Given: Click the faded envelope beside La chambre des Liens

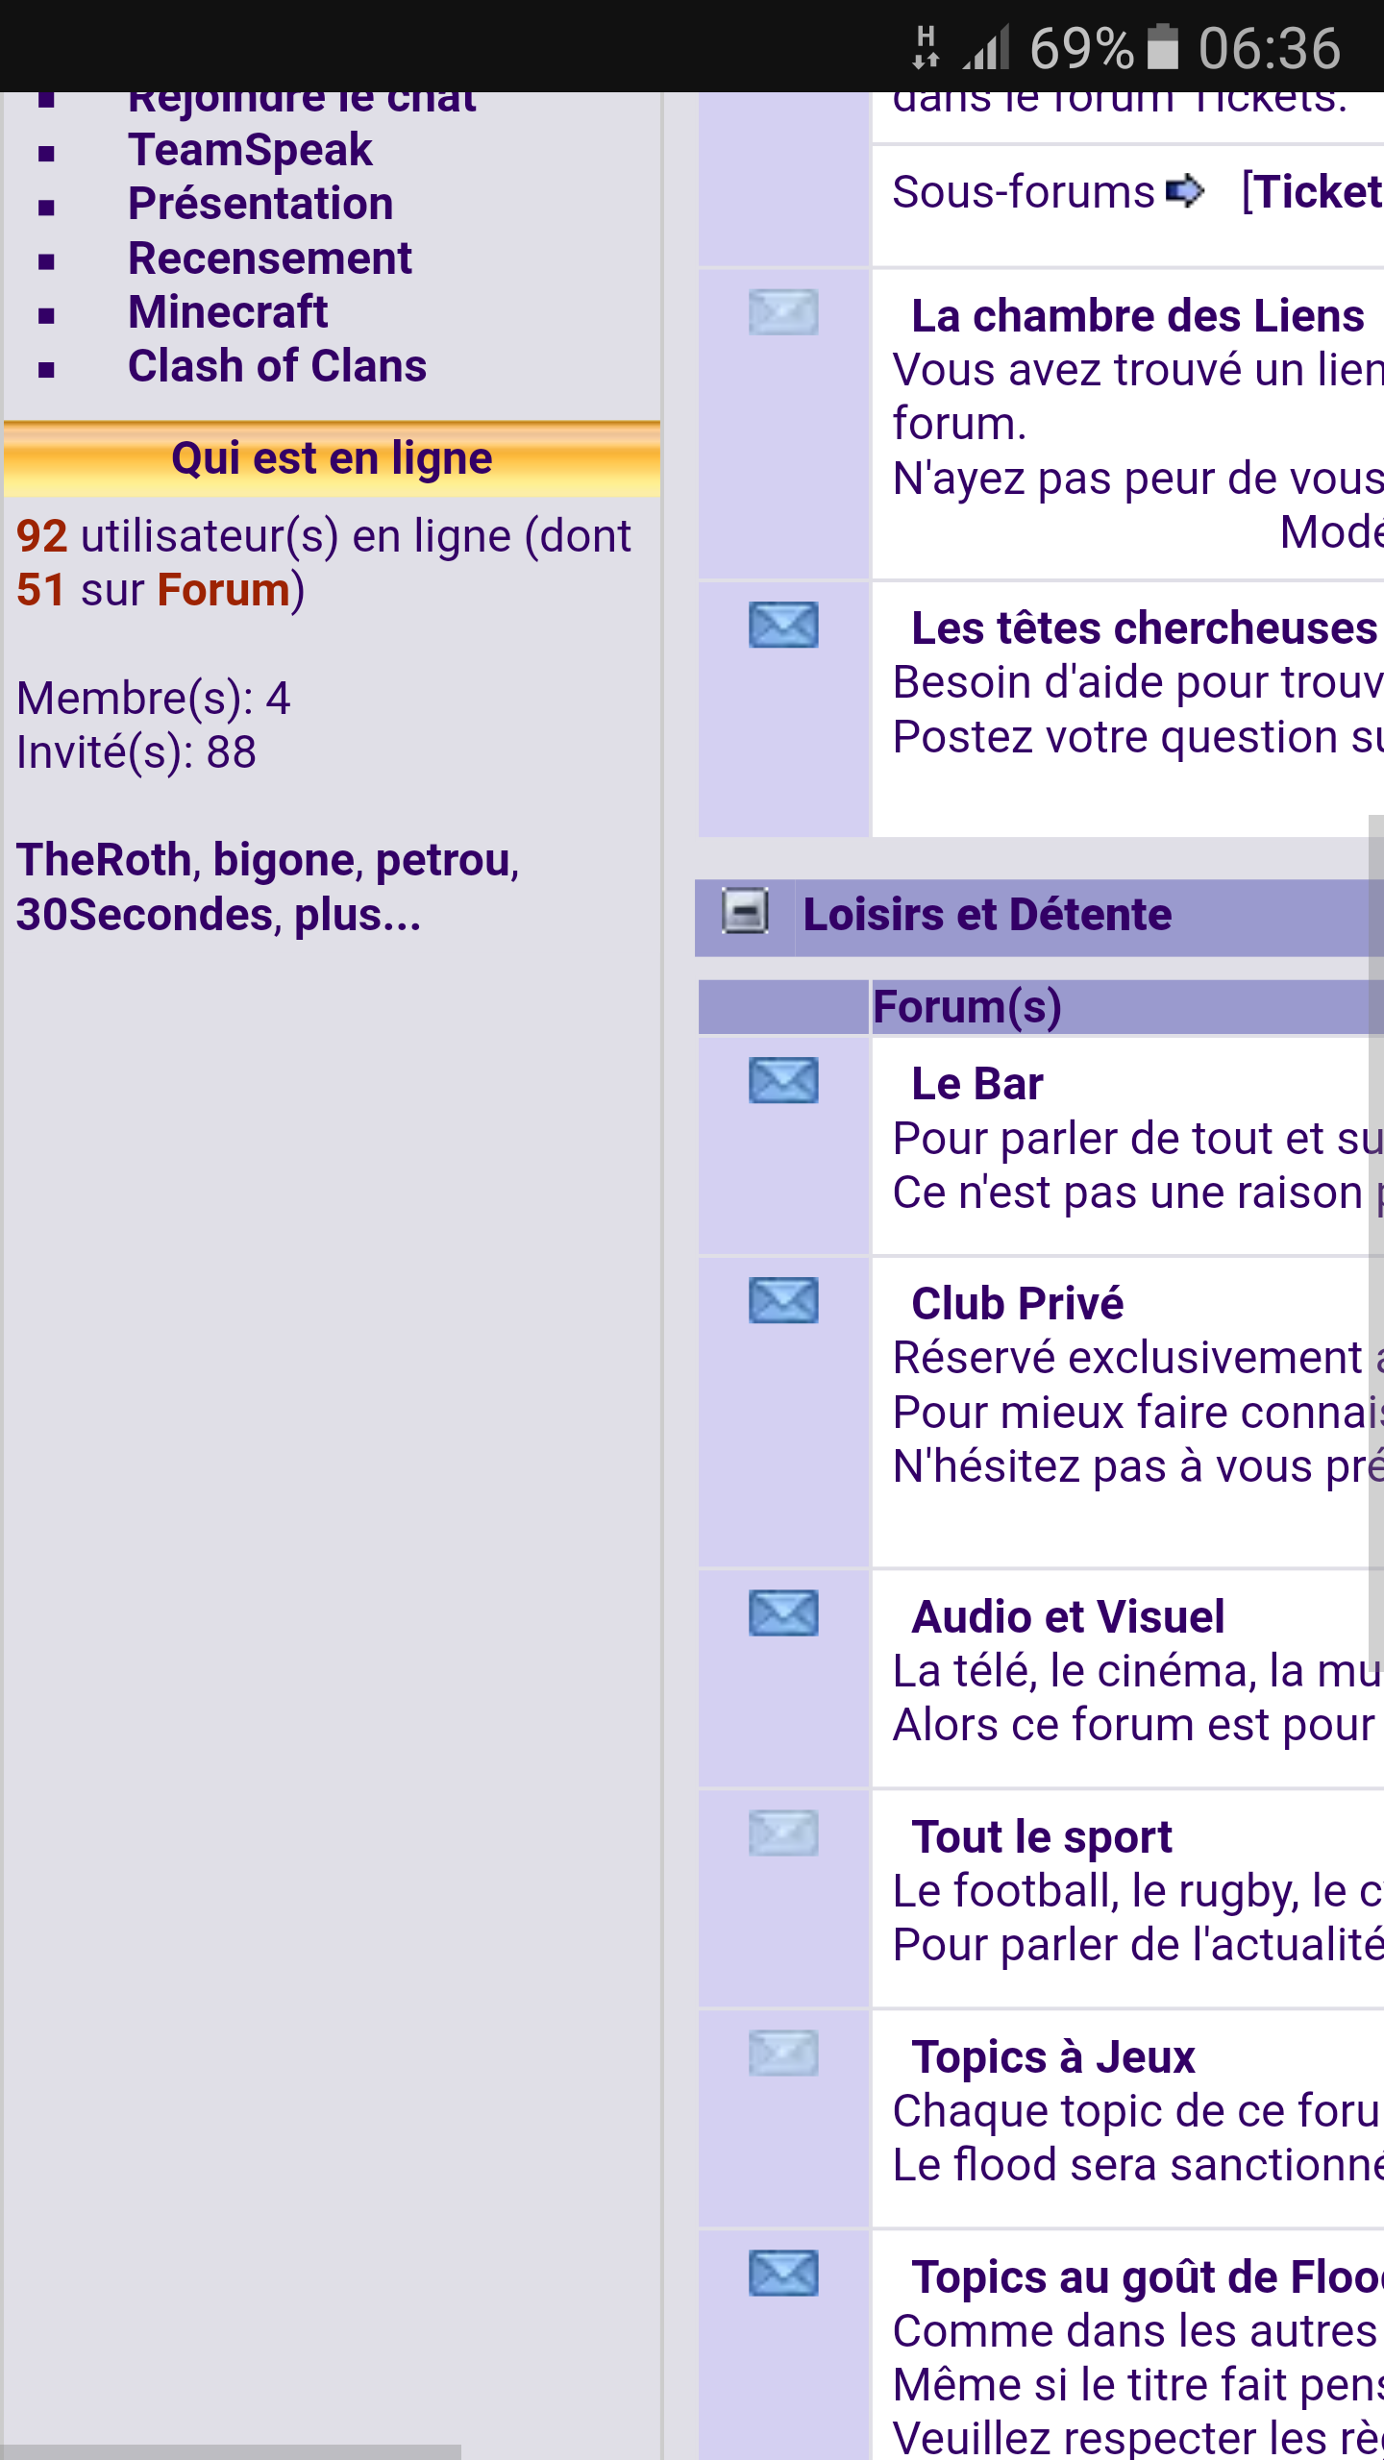Looking at the screenshot, I should point(783,312).
